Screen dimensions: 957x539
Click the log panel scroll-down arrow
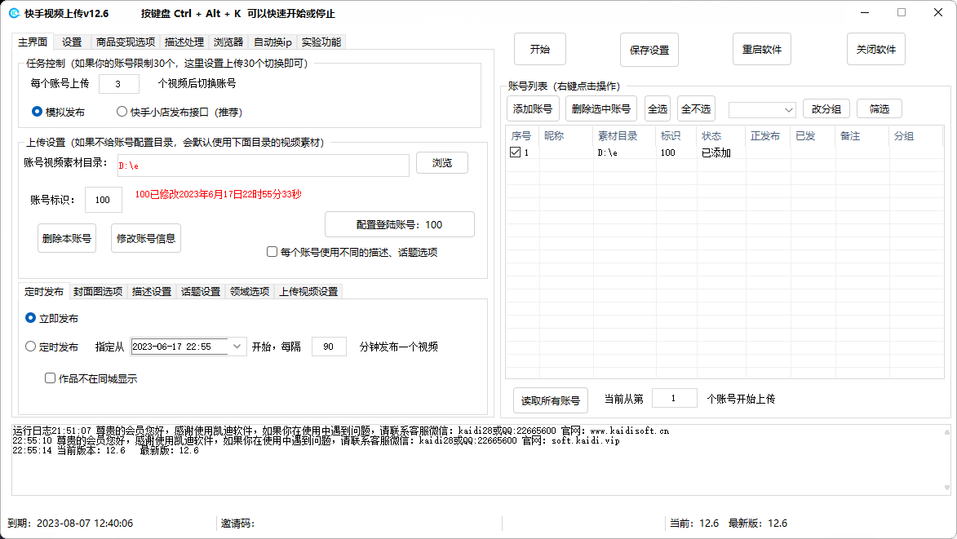[946, 488]
